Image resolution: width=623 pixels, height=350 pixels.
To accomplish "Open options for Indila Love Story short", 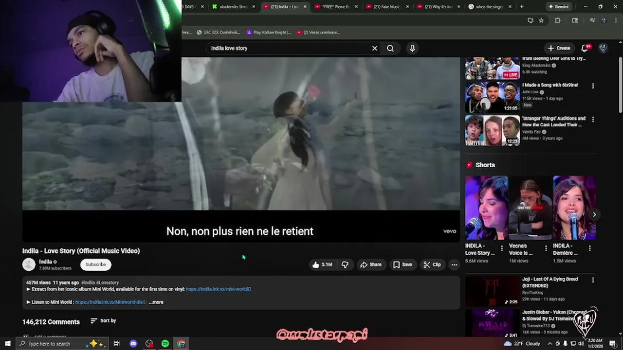I will 502,248.
